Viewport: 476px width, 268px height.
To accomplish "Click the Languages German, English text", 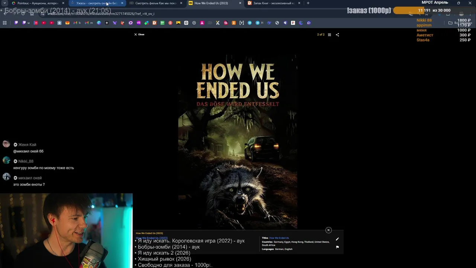I will [x=277, y=249].
